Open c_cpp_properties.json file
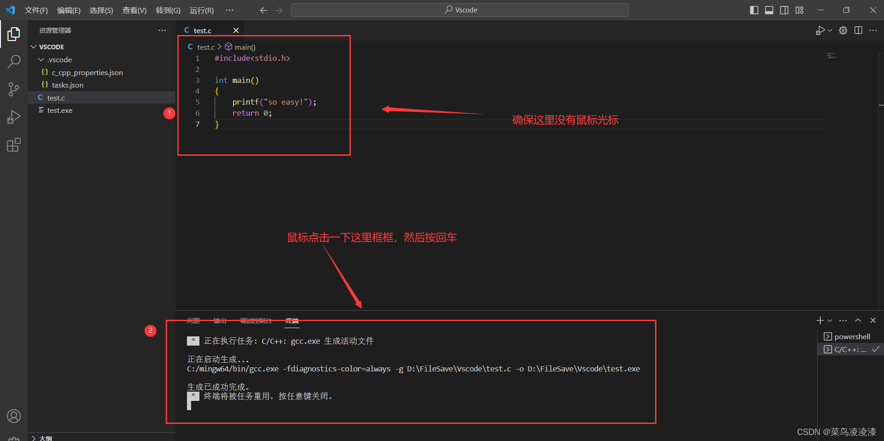The image size is (884, 441). tap(102, 72)
